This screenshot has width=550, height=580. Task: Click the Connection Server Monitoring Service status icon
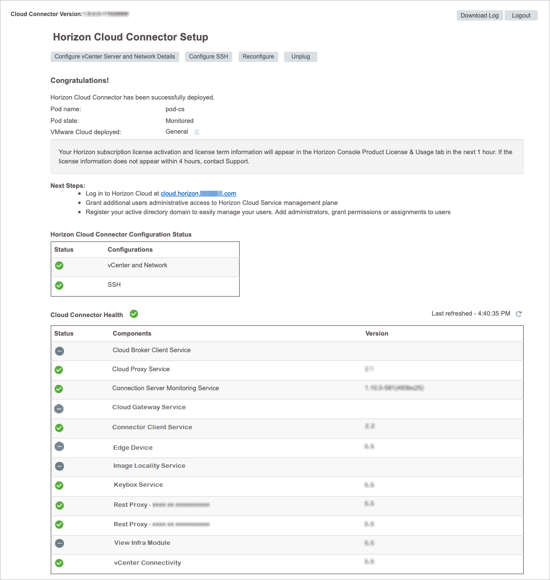pyautogui.click(x=59, y=389)
